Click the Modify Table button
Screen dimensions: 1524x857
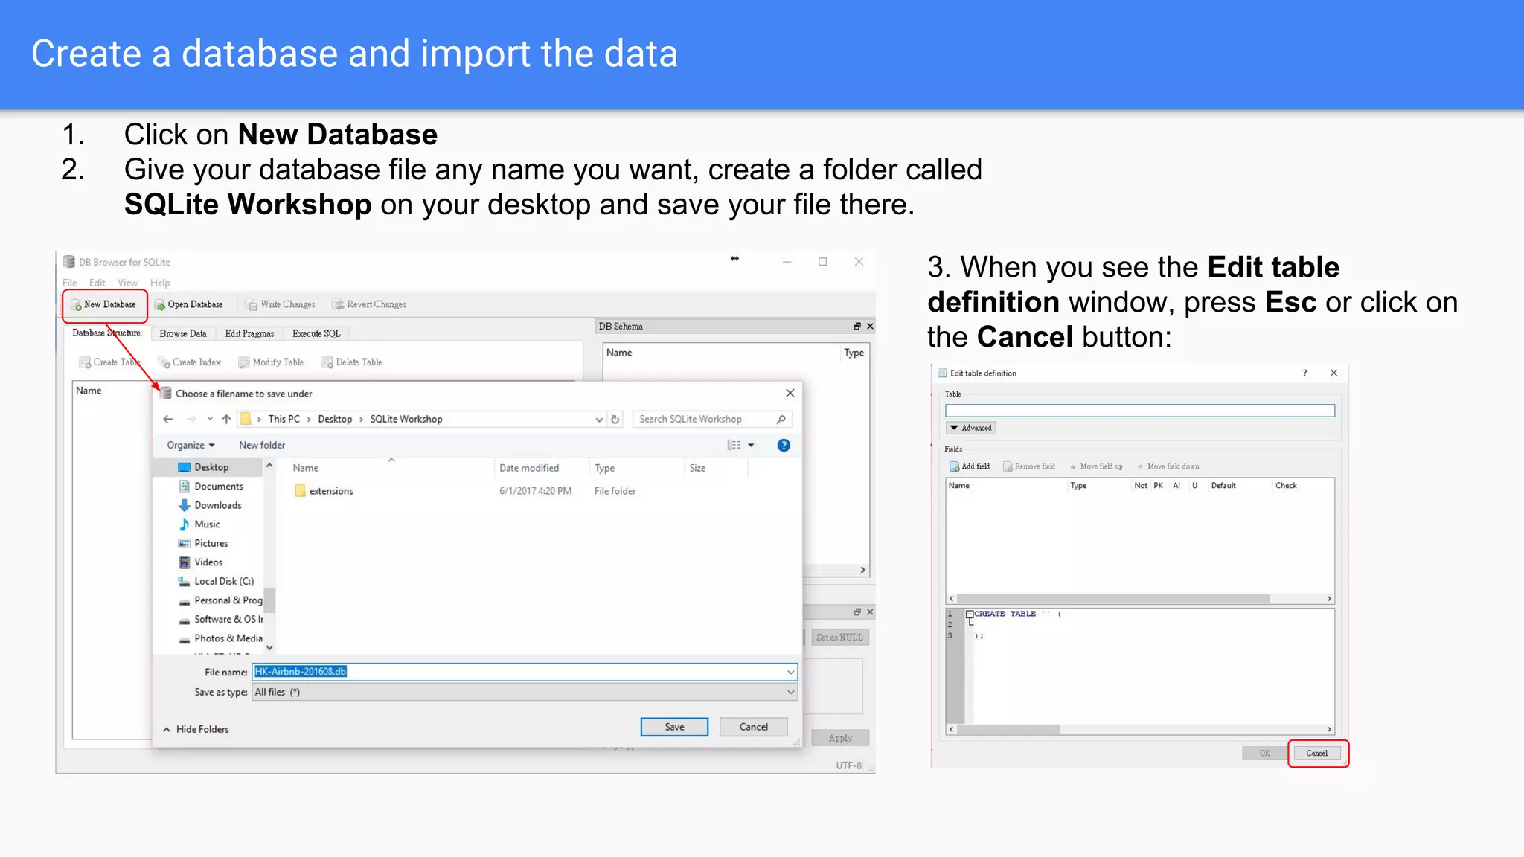pos(271,362)
